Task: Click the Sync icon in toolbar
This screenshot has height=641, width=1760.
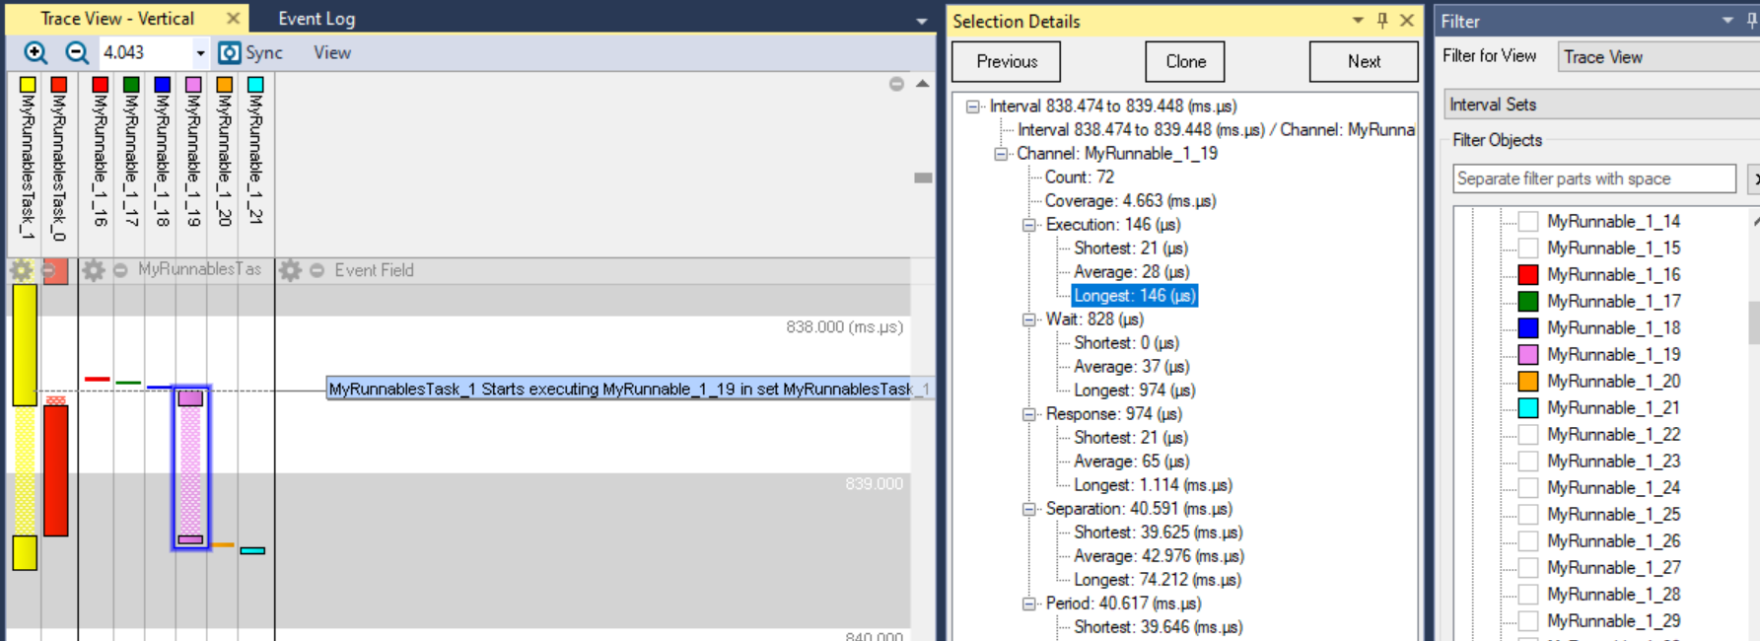Action: [x=230, y=53]
